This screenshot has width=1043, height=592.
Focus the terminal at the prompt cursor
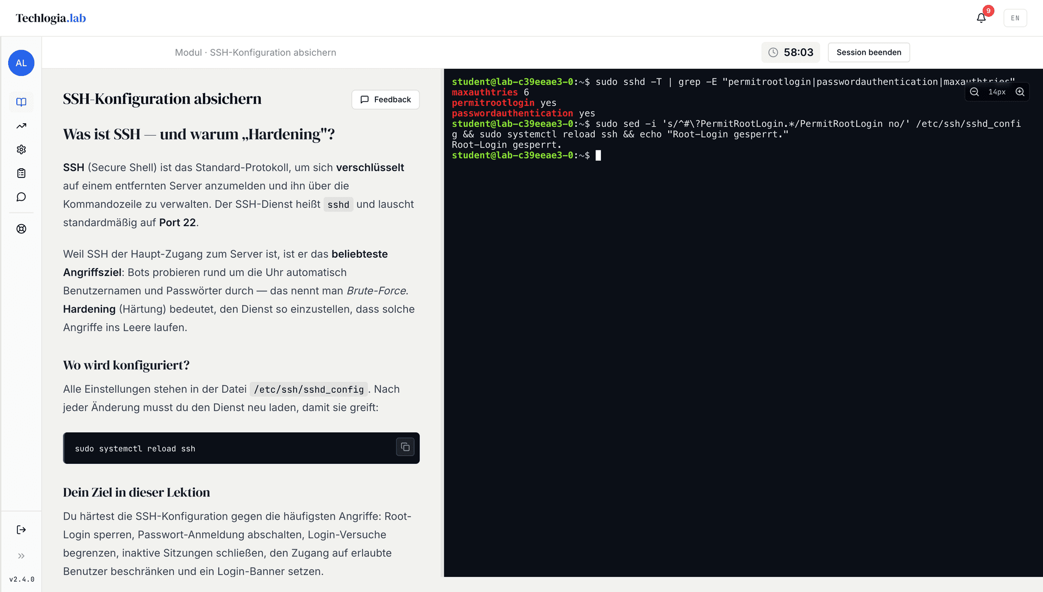coord(598,156)
